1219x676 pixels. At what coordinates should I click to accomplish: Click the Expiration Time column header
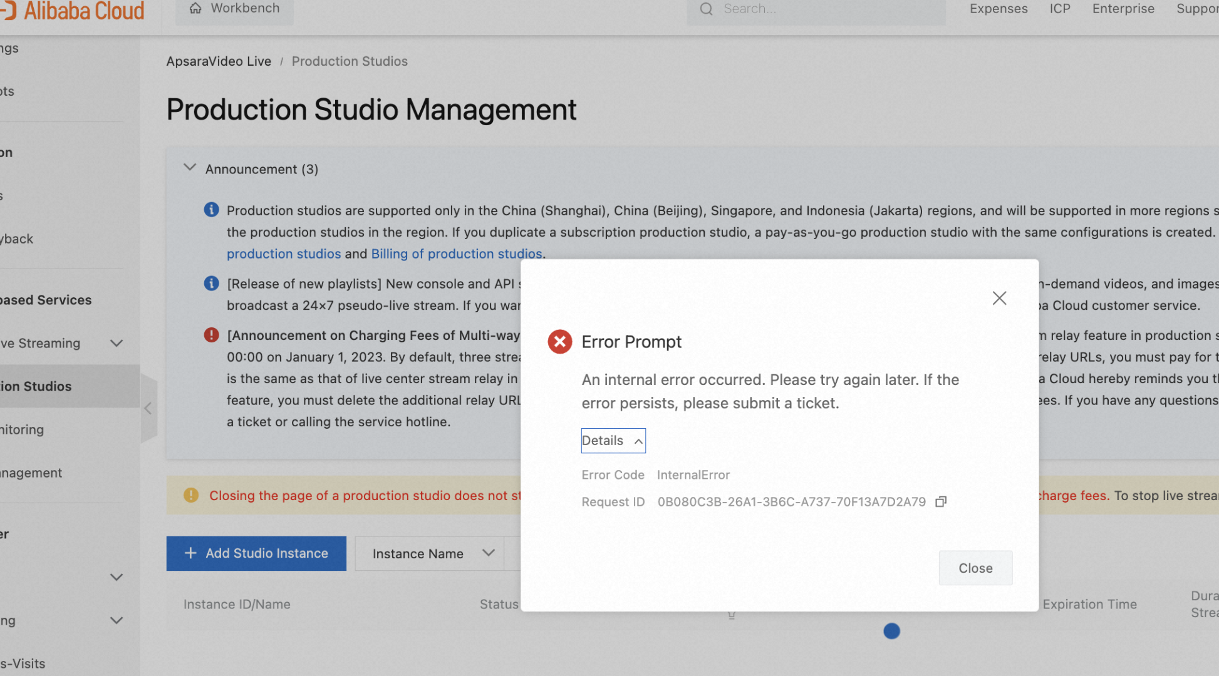click(x=1089, y=604)
